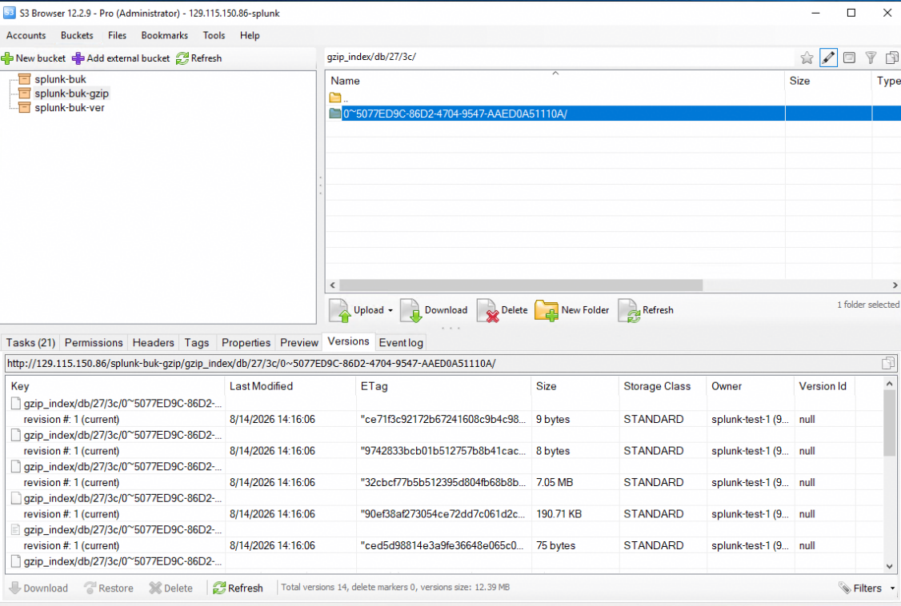Open the Accounts menu
The height and width of the screenshot is (606, 901).
[26, 36]
